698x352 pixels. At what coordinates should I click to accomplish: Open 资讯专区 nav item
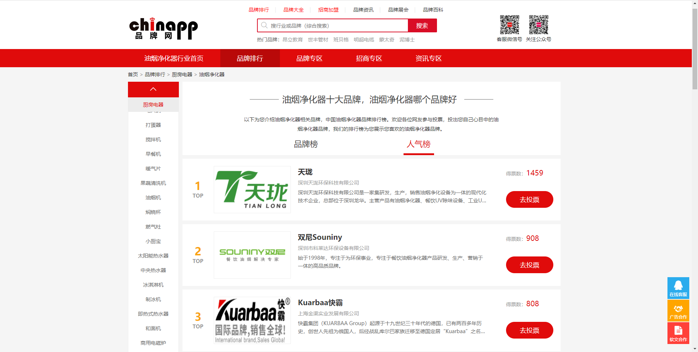[x=429, y=58]
